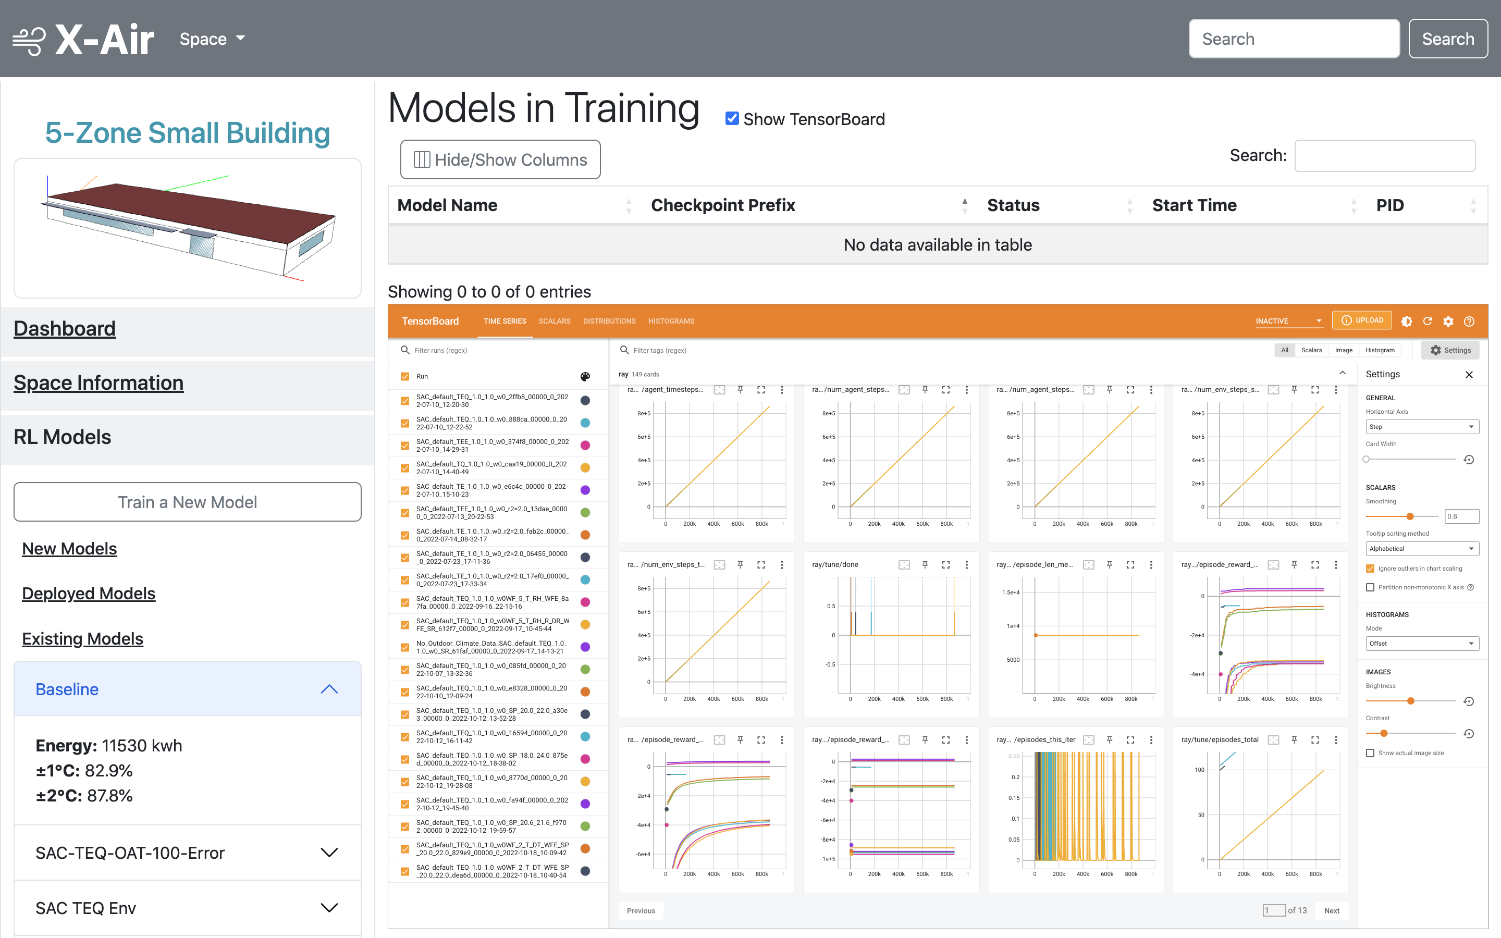Viewport: 1501px width, 938px height.
Task: Uncheck run SAC_default_TEQ_1.0_1.0_w0_2ffb8 checkbox
Action: coord(405,401)
